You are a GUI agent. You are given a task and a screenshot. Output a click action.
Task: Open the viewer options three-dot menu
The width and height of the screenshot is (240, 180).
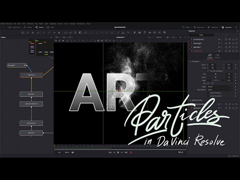click(185, 37)
